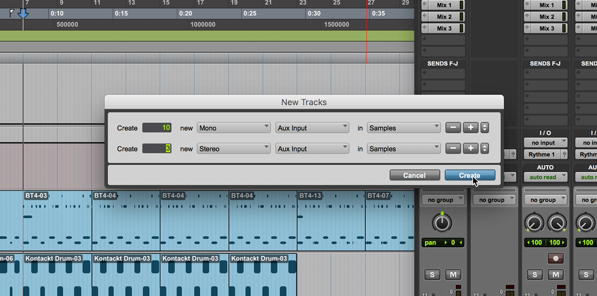Mute the Rythme 1 channel with M button
The image size is (597, 296).
tap(555, 275)
